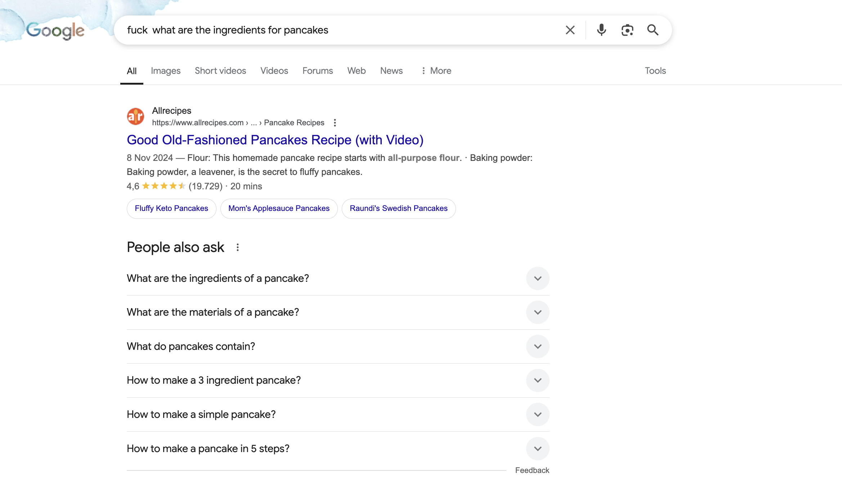
Task: Open the Tools options
Action: 655,71
